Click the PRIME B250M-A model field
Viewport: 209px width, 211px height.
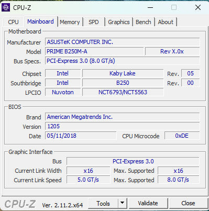(94, 51)
